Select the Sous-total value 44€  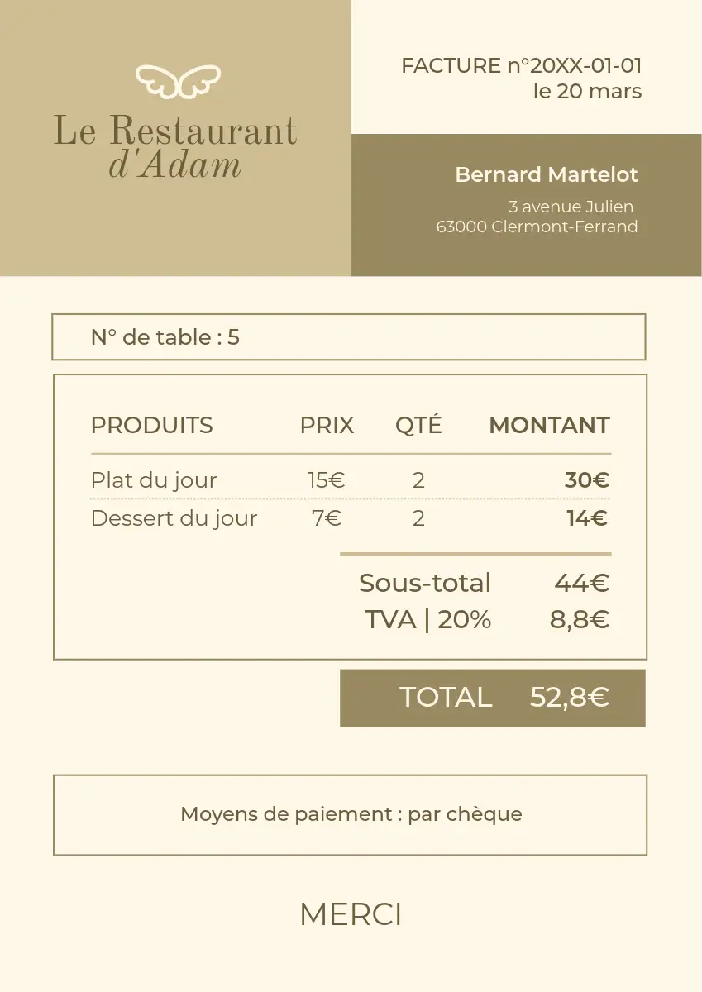click(581, 583)
